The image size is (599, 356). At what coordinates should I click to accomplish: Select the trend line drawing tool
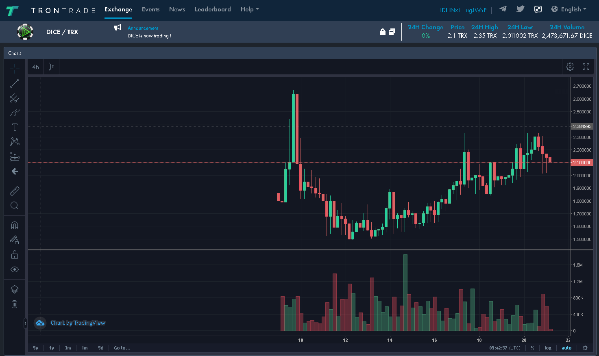(15, 84)
